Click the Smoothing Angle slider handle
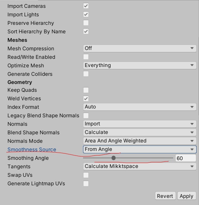The width and height of the screenshot is (199, 205). click(x=114, y=158)
